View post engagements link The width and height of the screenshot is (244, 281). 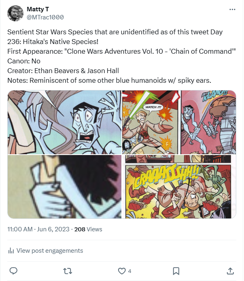point(50,251)
